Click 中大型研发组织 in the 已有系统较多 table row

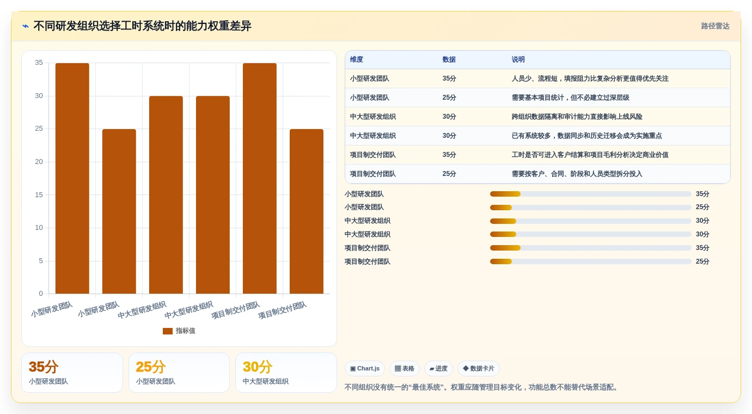pos(373,136)
